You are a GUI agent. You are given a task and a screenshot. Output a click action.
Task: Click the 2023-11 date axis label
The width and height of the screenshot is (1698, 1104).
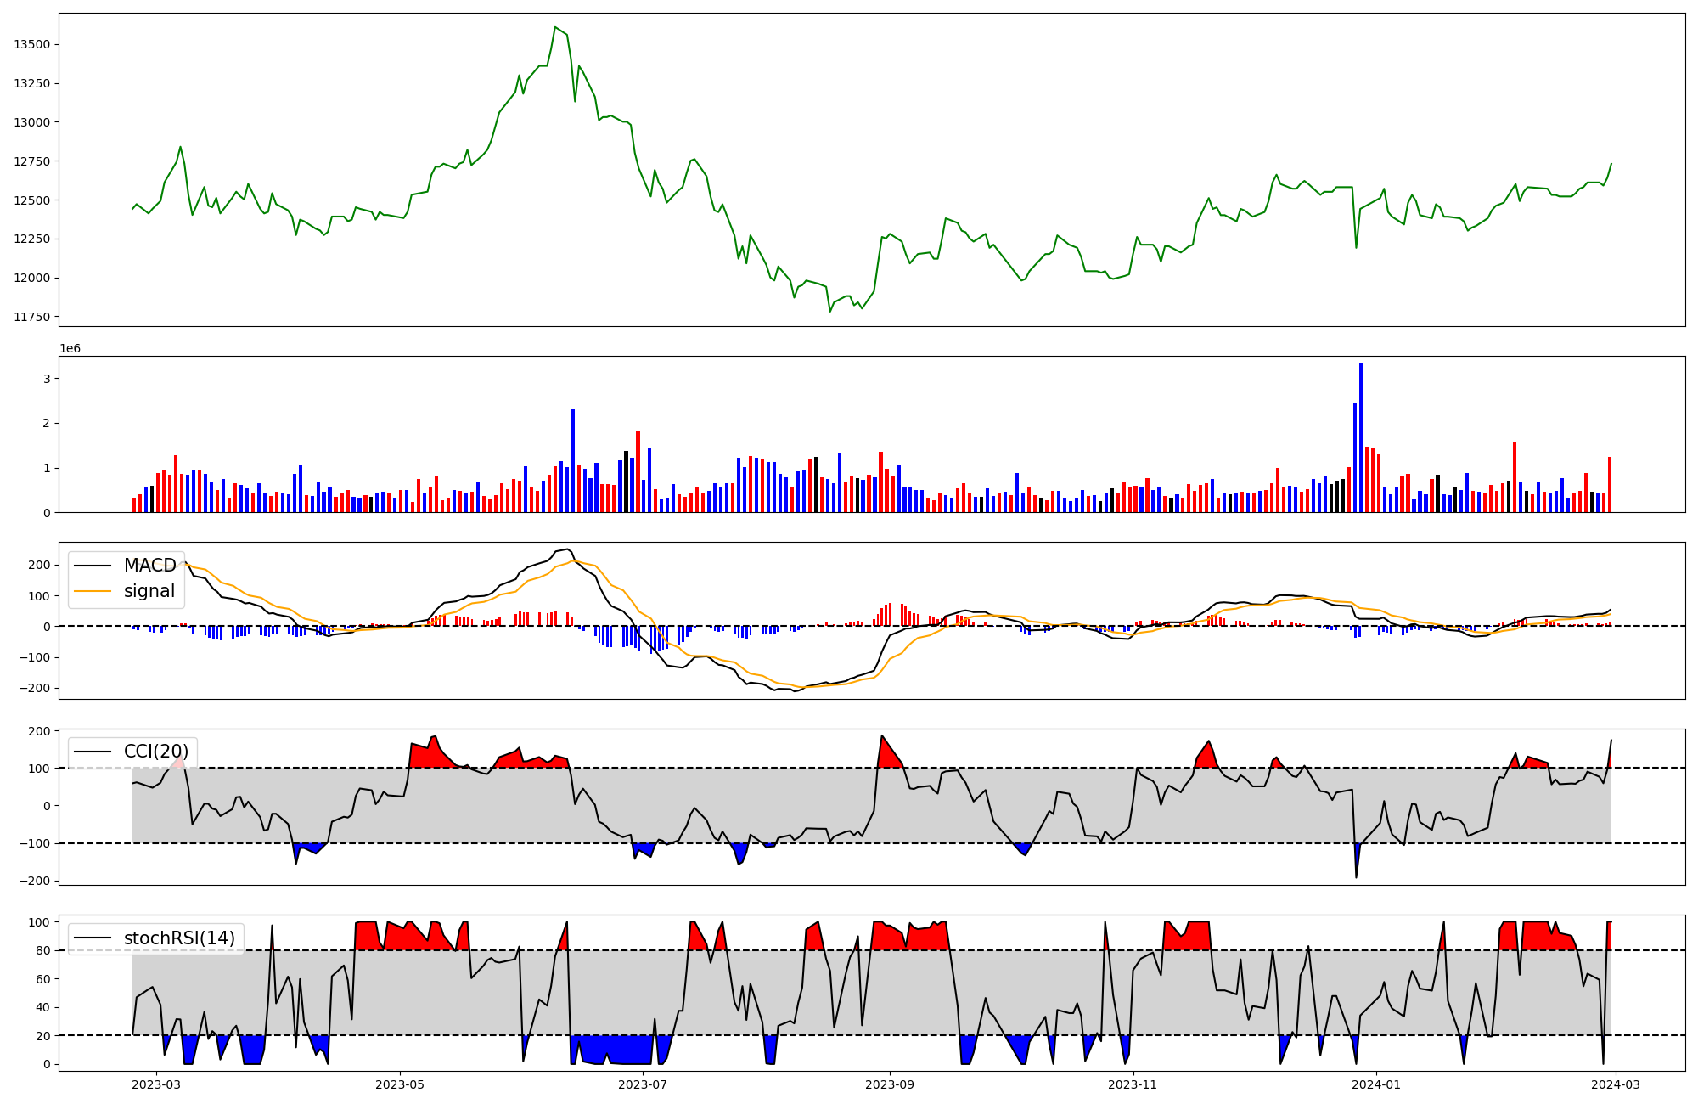(x=1133, y=1084)
